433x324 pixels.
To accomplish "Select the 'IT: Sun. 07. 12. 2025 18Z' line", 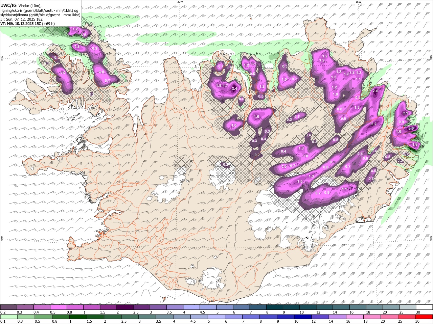I will [22, 19].
